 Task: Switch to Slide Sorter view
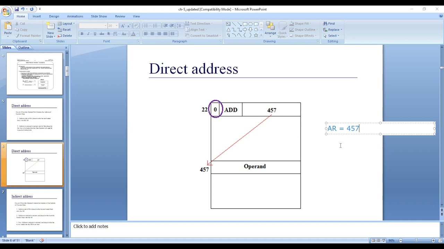[x=378, y=240]
